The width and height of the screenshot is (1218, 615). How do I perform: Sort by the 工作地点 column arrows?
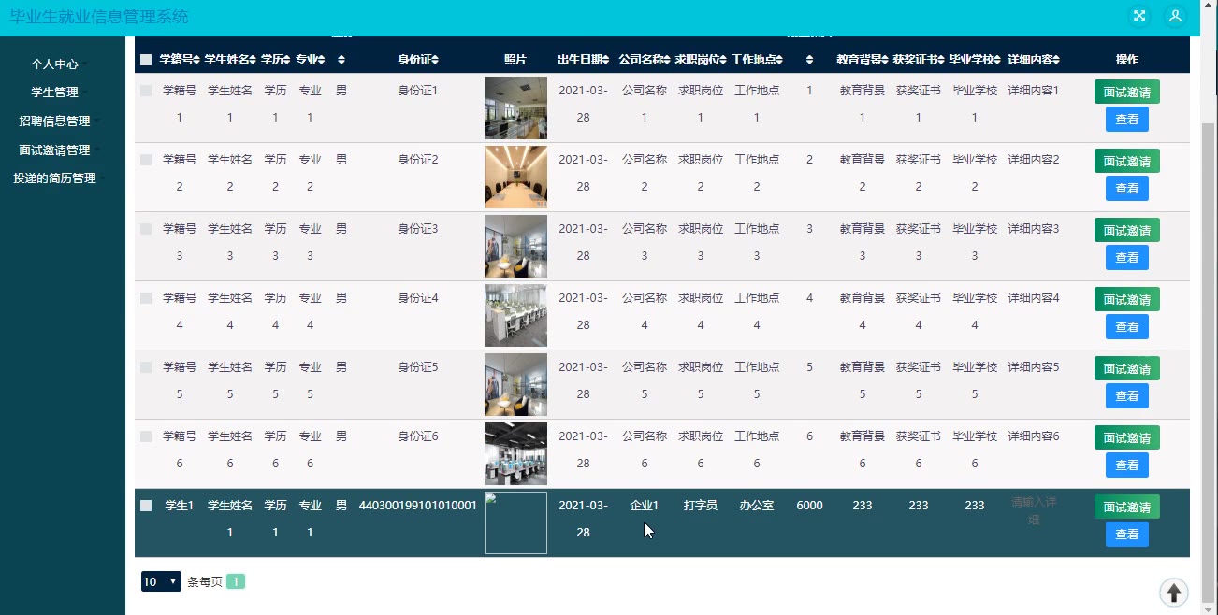780,60
